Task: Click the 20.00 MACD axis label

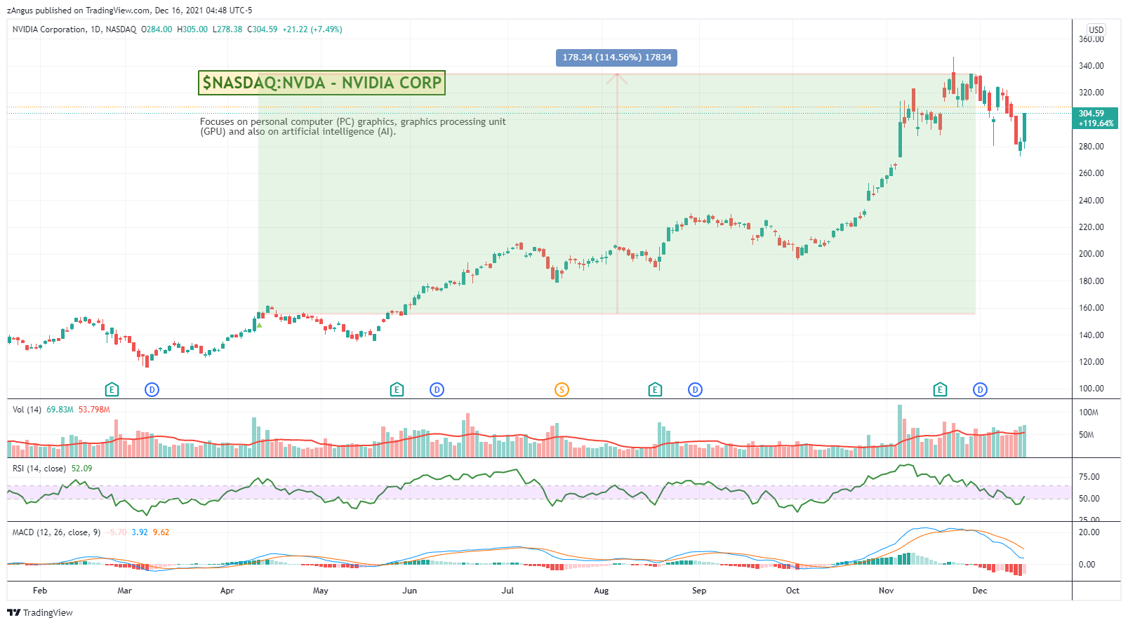Action: click(x=1089, y=532)
